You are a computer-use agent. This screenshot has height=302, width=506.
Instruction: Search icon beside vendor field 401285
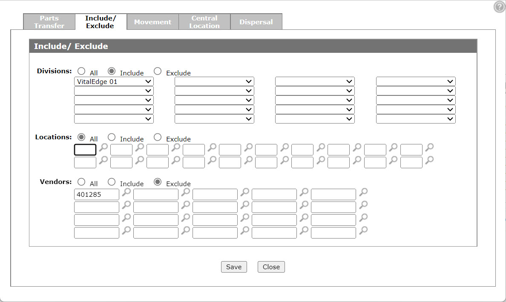point(126,192)
